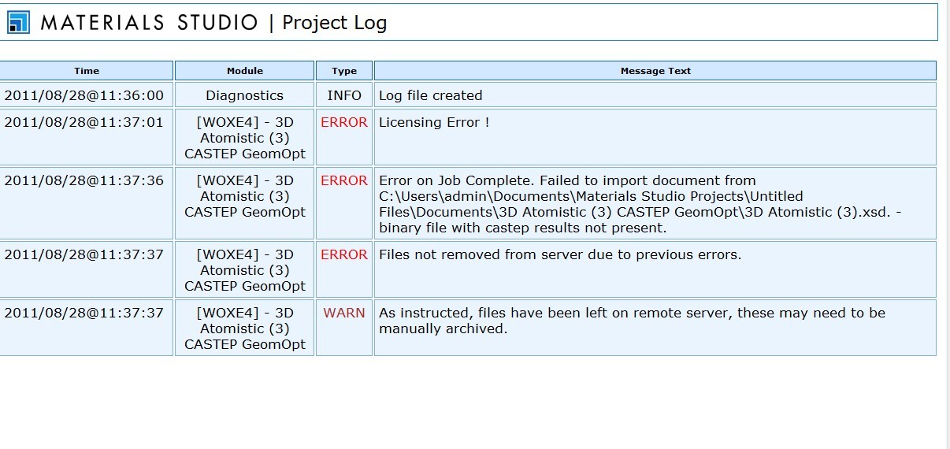The width and height of the screenshot is (950, 449).
Task: Click the WARN type label
Action: pos(344,313)
